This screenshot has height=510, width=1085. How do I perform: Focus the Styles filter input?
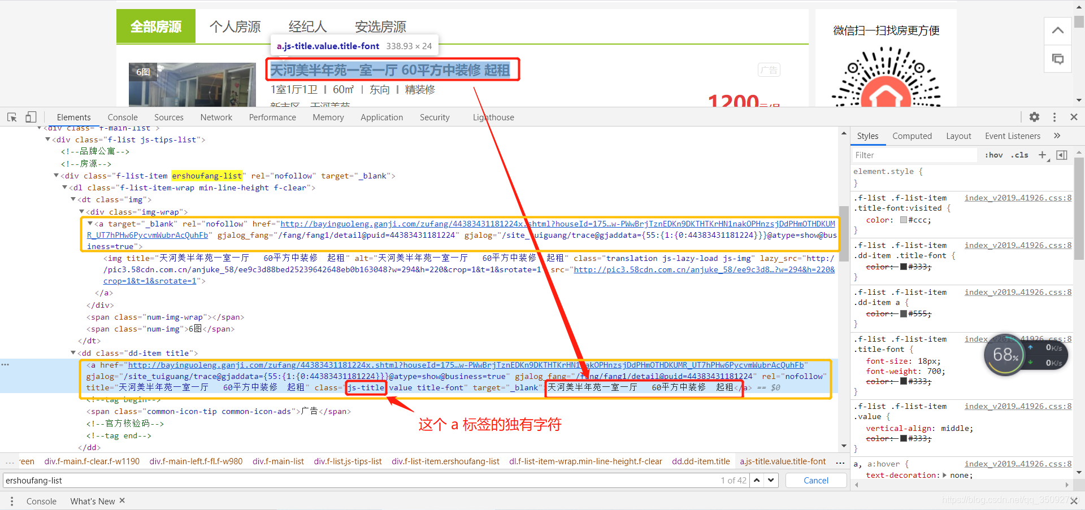[x=914, y=155]
